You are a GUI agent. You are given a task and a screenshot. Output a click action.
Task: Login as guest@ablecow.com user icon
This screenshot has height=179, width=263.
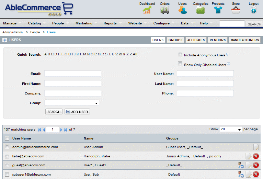(241, 165)
